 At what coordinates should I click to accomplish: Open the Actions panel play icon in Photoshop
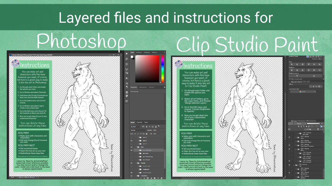[127, 54]
